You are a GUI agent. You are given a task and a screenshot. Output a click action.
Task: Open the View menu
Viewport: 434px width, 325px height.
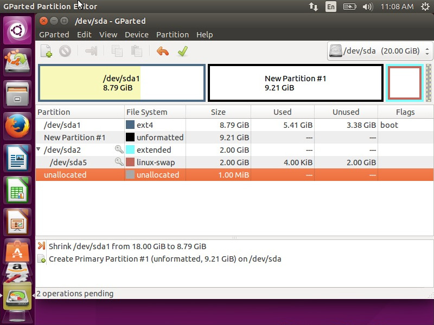(108, 35)
